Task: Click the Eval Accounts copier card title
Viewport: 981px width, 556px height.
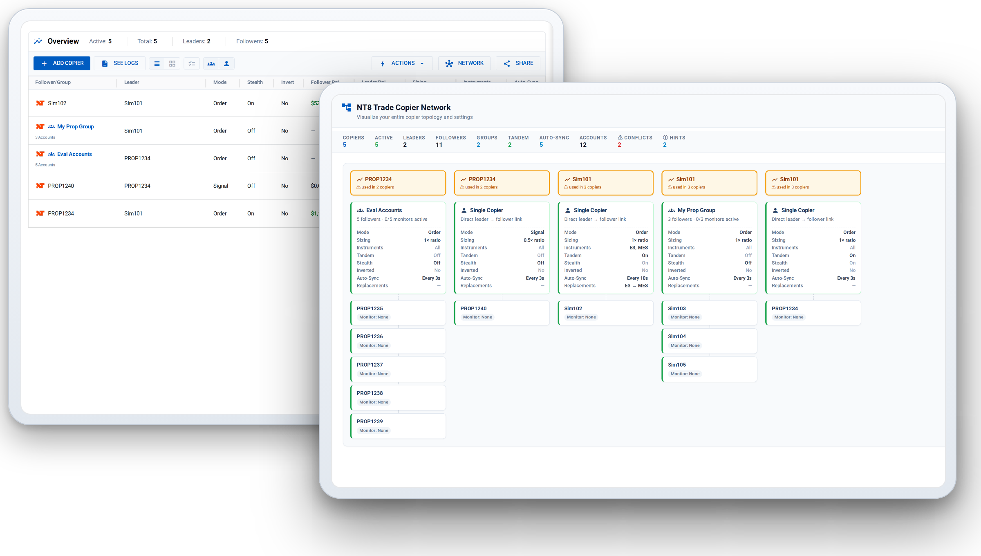Action: 384,210
